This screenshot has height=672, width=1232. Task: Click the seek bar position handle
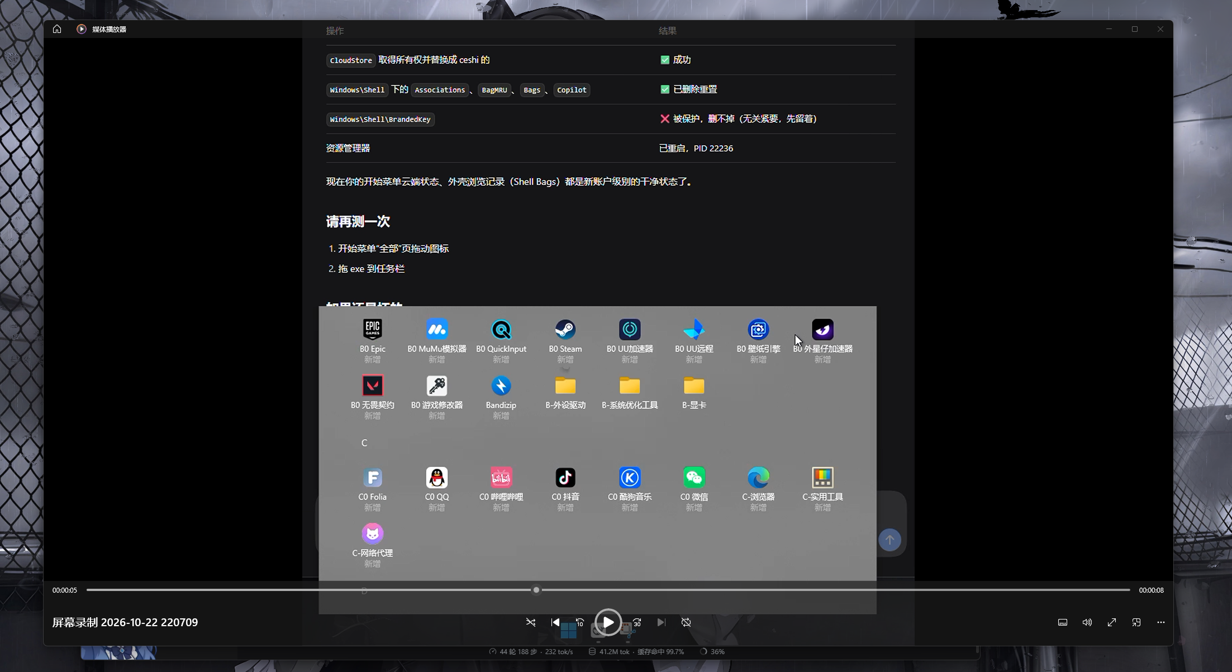[536, 590]
